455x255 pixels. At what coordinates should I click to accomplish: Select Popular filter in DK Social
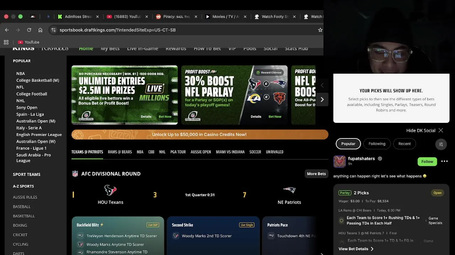pyautogui.click(x=348, y=144)
